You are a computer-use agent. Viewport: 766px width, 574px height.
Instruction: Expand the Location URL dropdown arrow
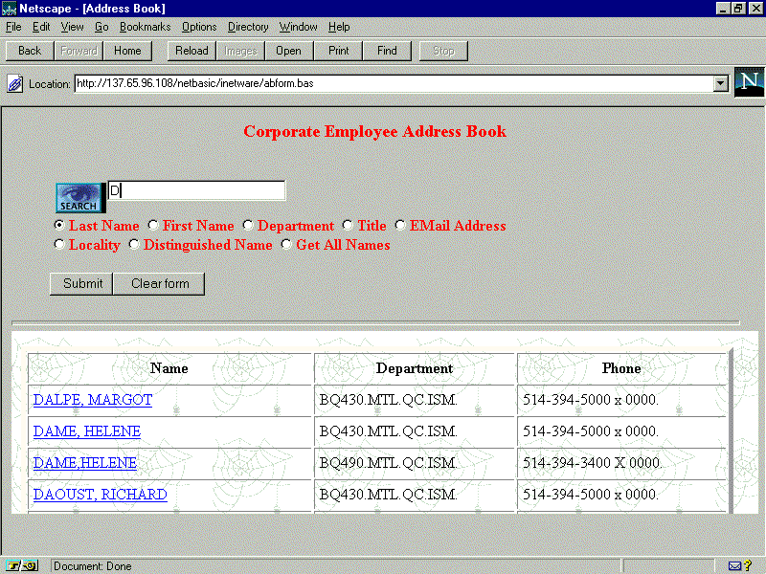(x=721, y=84)
